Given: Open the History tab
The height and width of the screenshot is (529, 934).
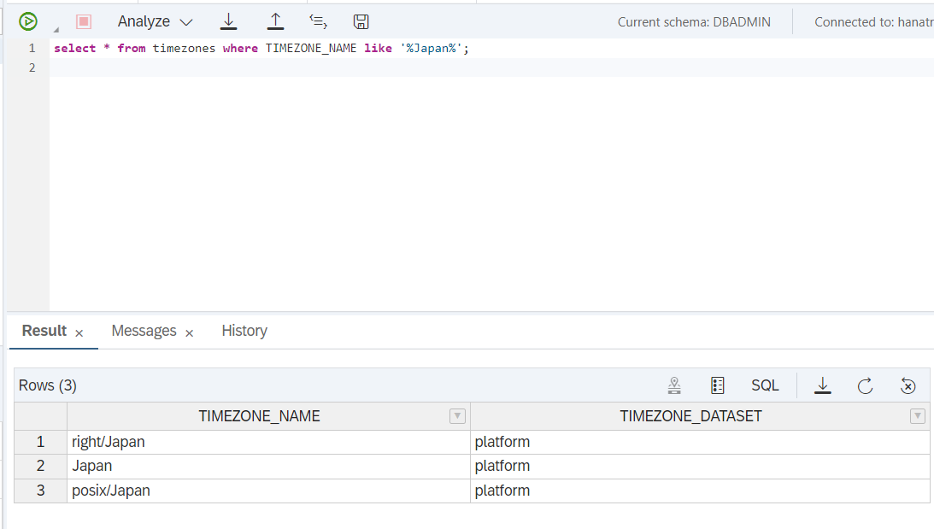Looking at the screenshot, I should tap(244, 331).
